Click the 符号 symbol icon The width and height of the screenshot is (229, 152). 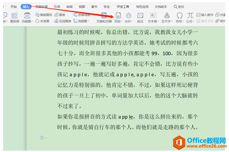(180, 15)
